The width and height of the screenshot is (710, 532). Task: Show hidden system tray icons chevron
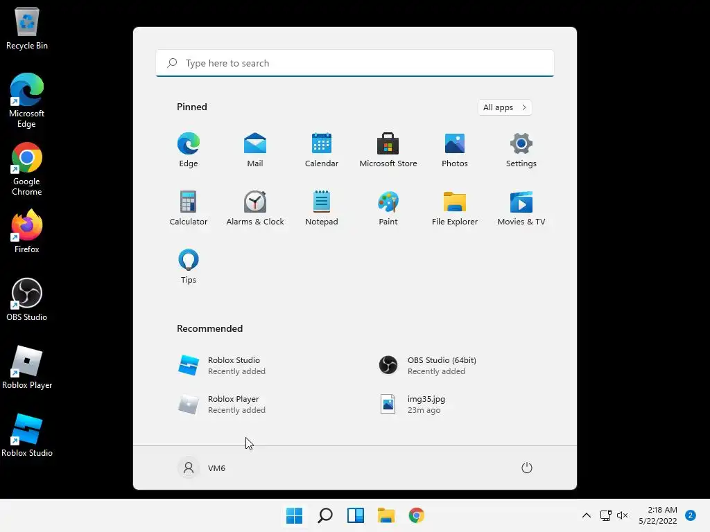tap(587, 515)
